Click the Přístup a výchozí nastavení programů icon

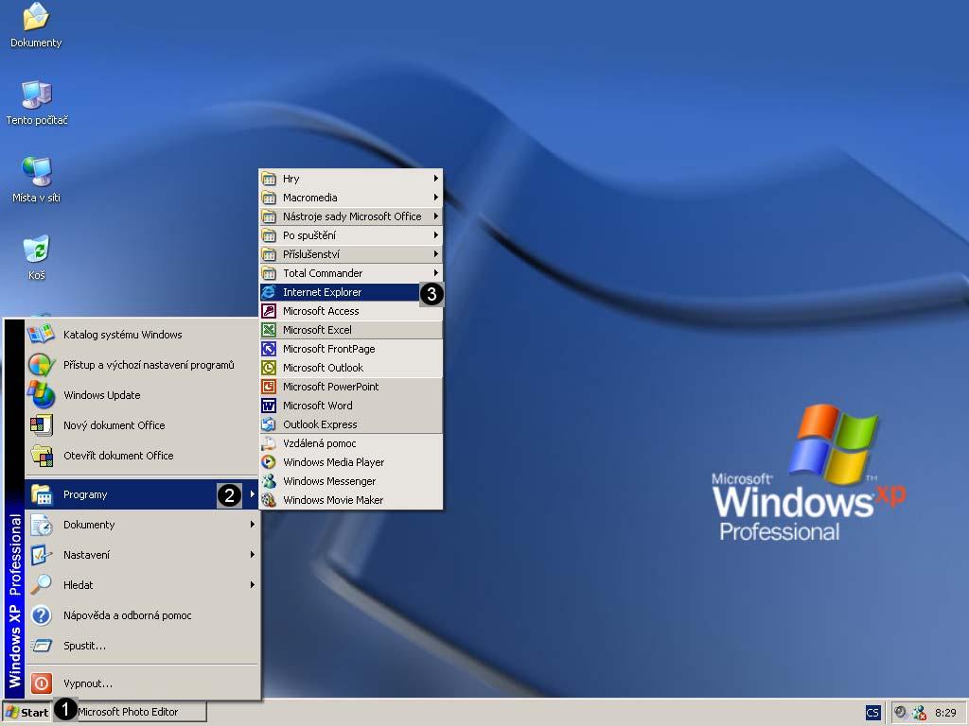(x=41, y=364)
